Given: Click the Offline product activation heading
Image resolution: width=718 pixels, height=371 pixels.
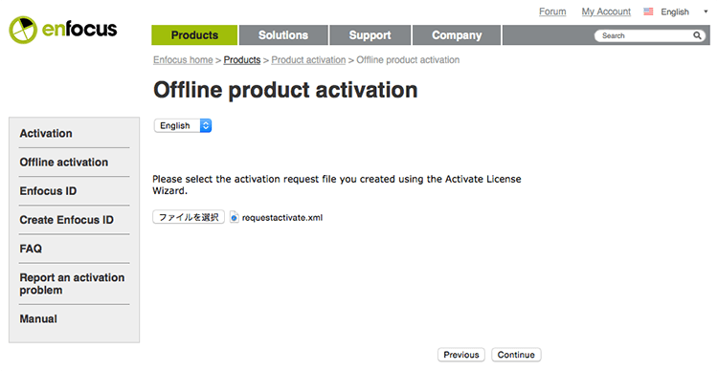Looking at the screenshot, I should 285,90.
